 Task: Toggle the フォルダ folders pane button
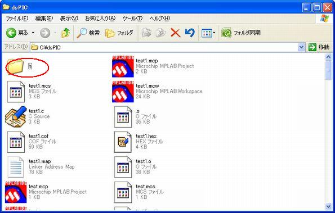(x=119, y=33)
